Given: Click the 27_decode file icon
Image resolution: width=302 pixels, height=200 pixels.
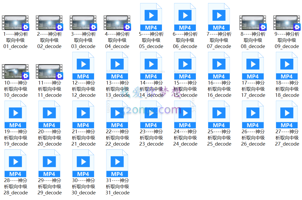Looking at the screenshot, I should (x=287, y=115).
